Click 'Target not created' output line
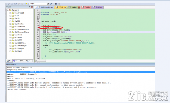170x103 pixels. [x=17, y=89]
